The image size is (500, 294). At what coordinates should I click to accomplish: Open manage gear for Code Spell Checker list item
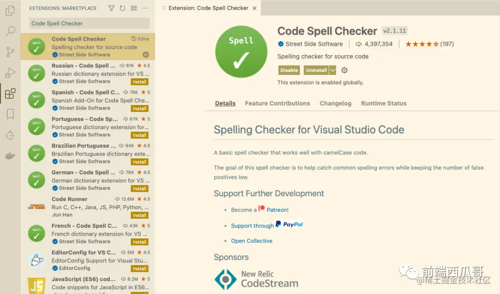tap(146, 55)
